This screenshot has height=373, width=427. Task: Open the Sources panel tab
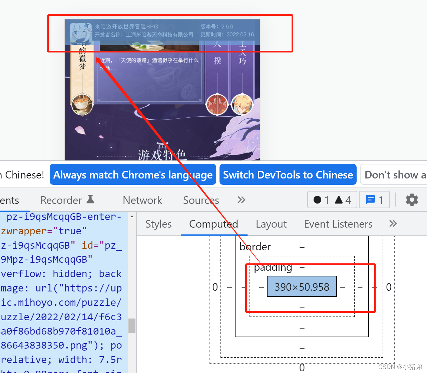201,200
